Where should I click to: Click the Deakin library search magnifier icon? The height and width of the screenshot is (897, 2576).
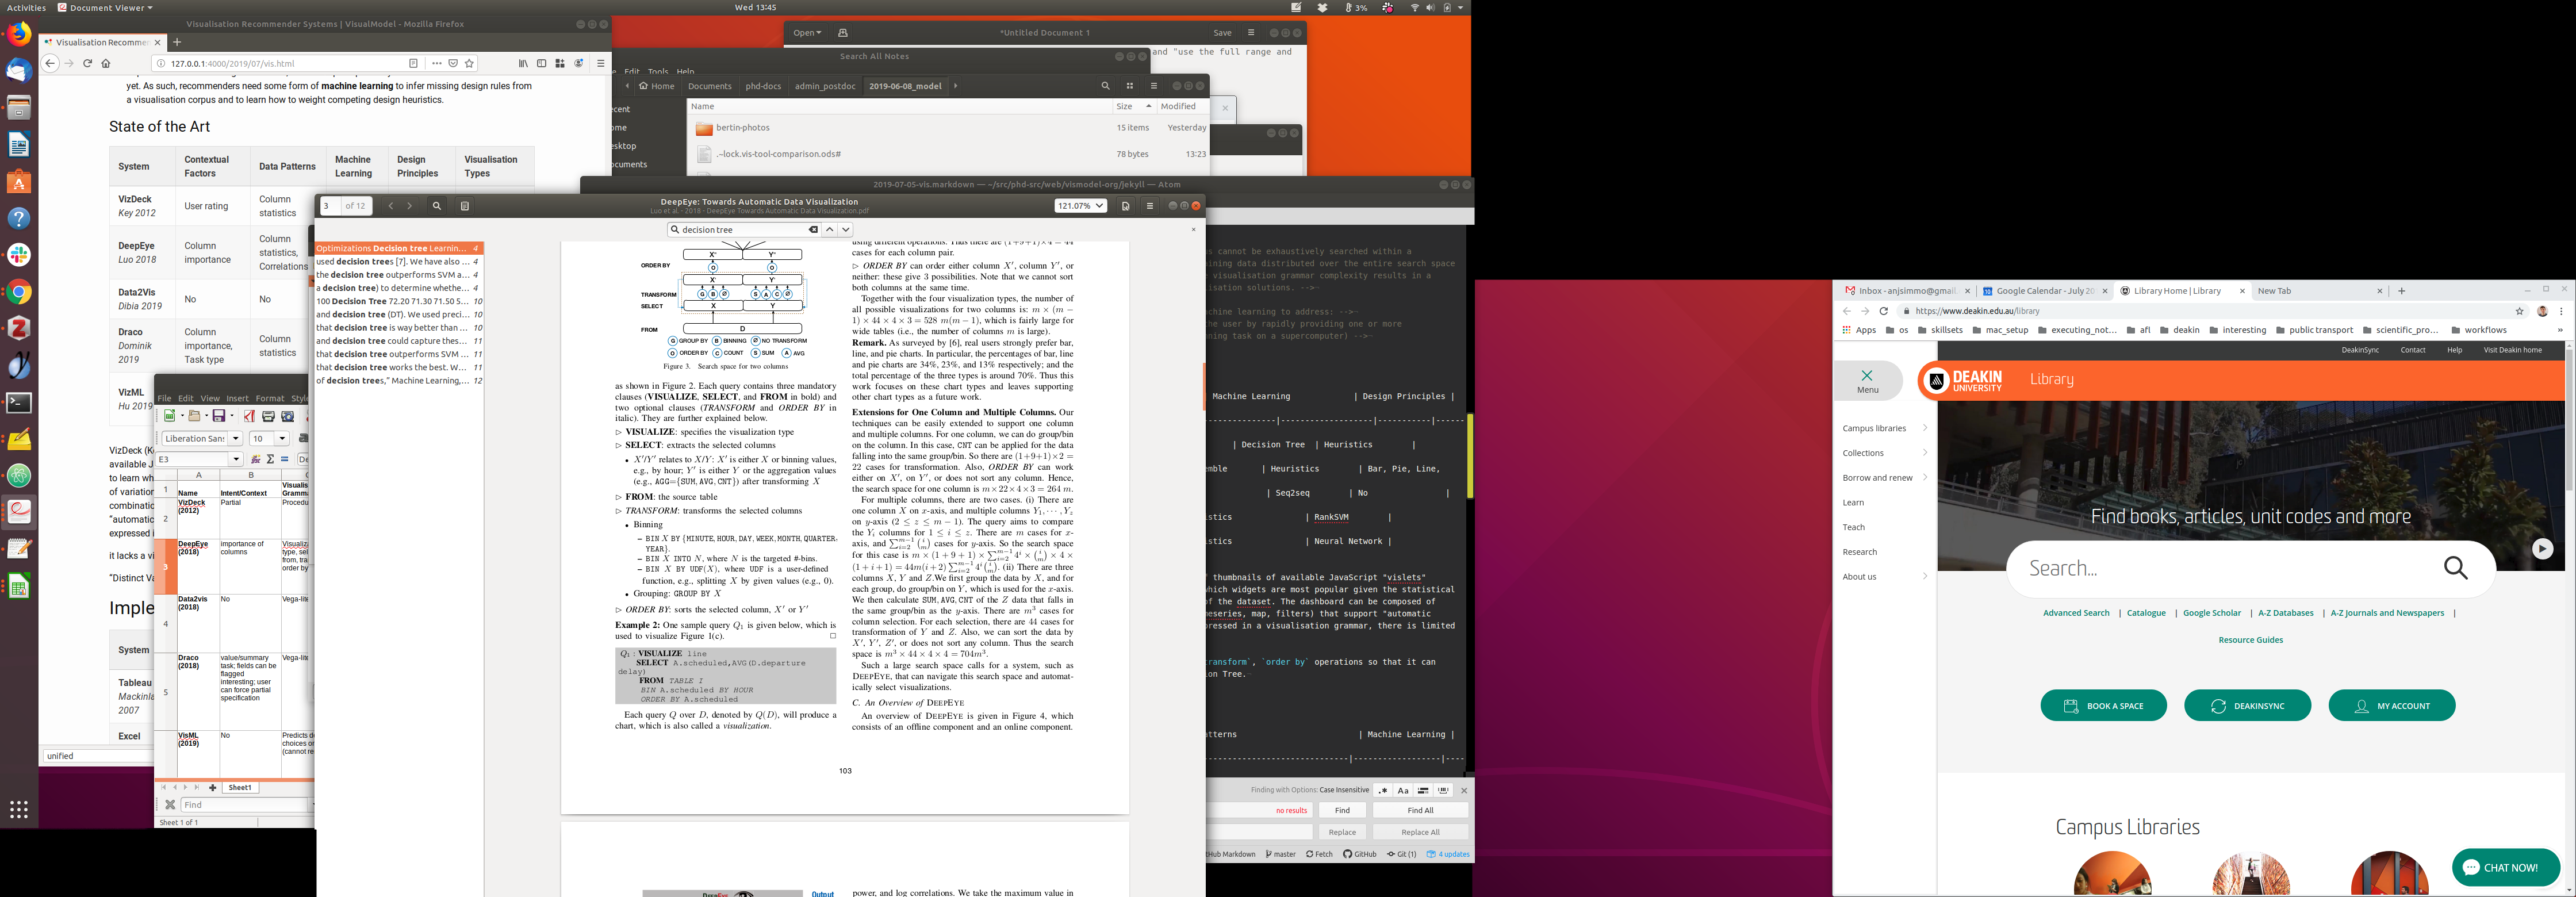click(2455, 568)
